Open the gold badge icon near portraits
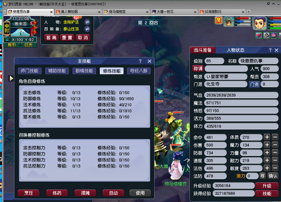281x202 pixels. point(218,20)
